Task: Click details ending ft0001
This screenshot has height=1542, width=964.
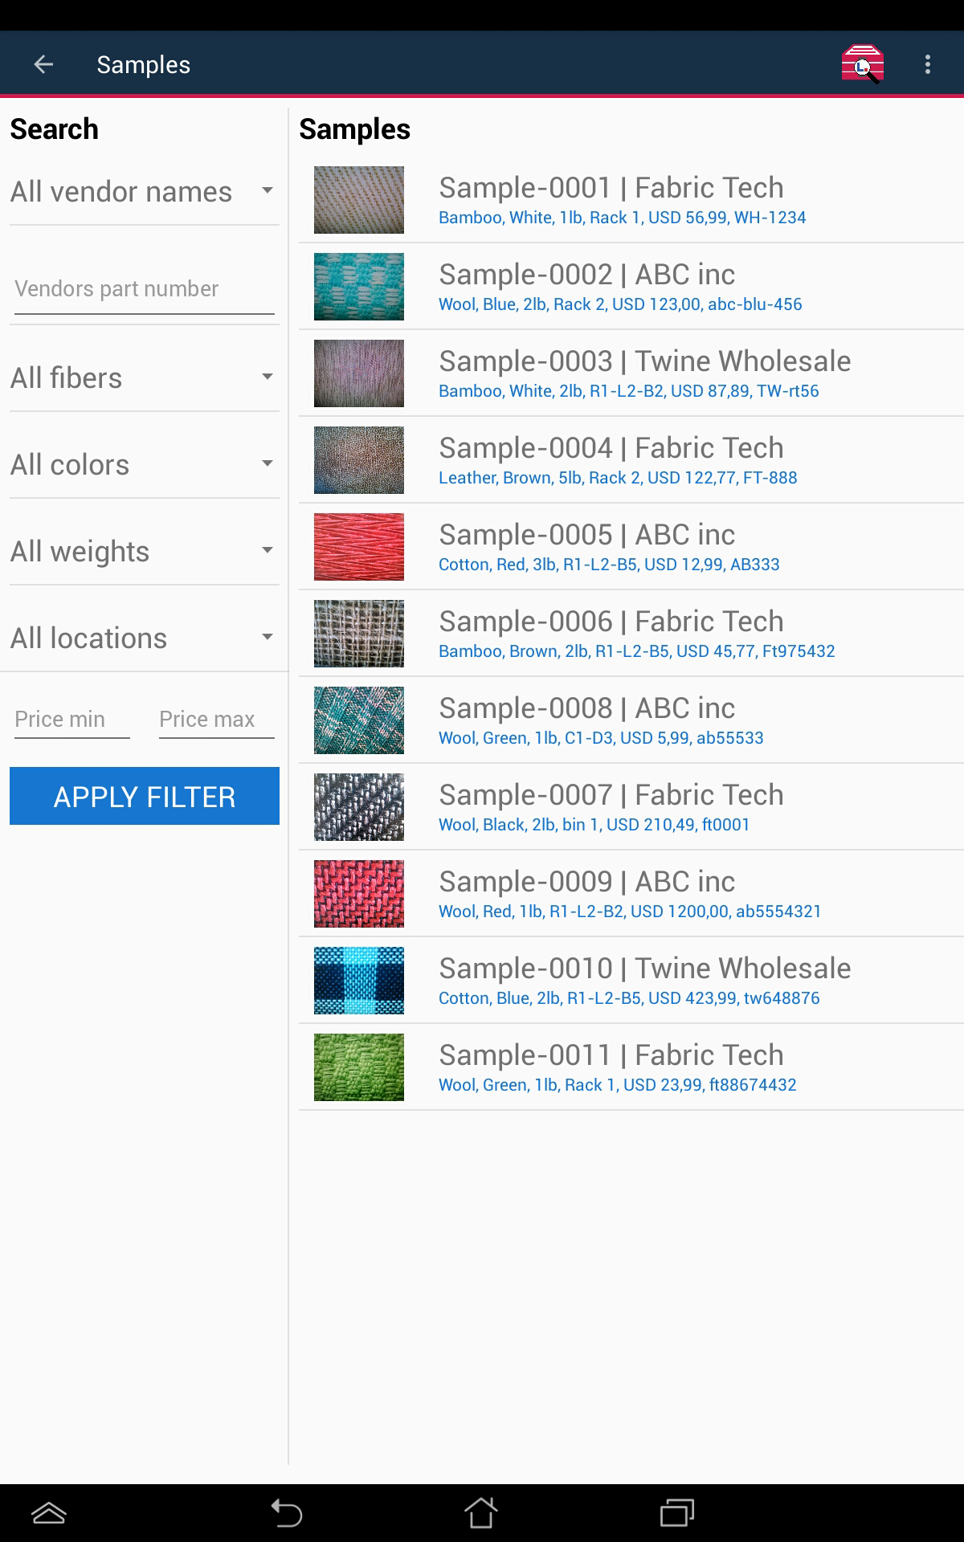Action: [x=594, y=825]
